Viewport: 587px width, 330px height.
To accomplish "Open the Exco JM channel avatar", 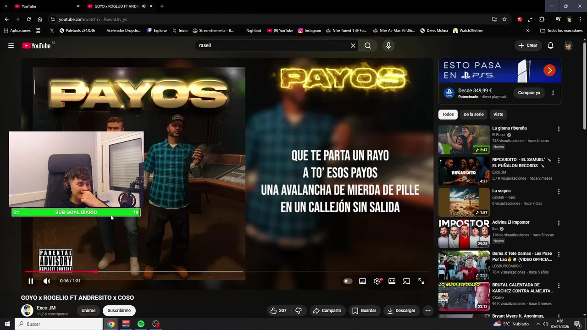I will click(x=28, y=310).
